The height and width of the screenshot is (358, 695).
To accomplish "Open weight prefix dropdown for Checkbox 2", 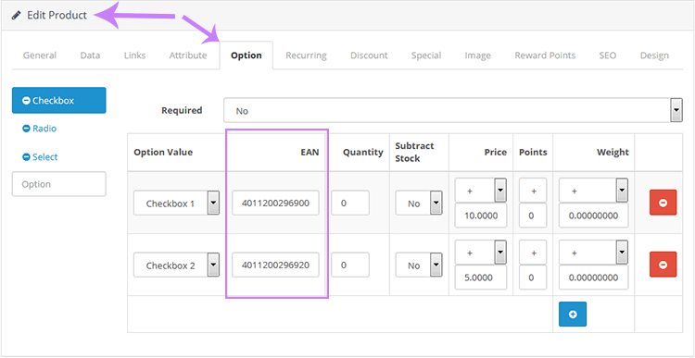I will point(593,253).
